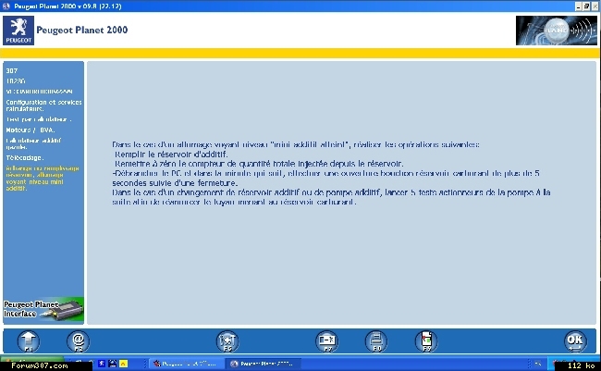
Task: Confirm with the OK button
Action: [575, 340]
